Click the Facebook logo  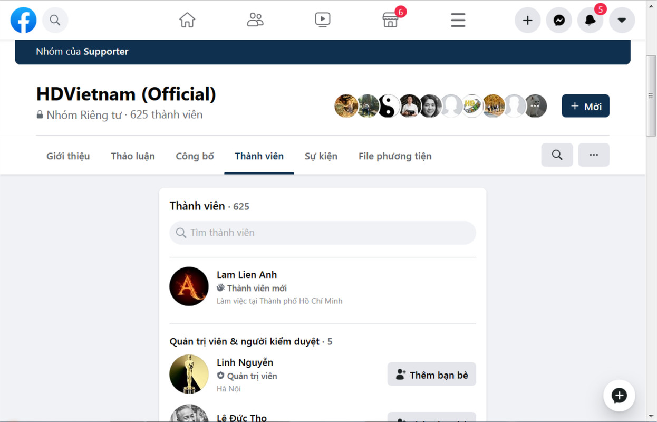pos(24,21)
